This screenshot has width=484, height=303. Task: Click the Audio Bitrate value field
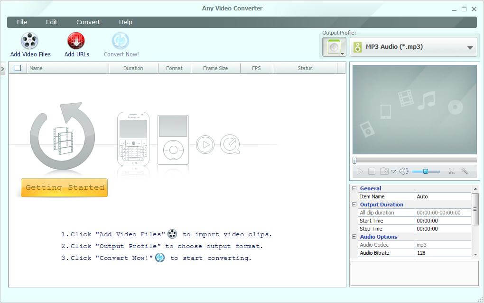pyautogui.click(x=443, y=253)
